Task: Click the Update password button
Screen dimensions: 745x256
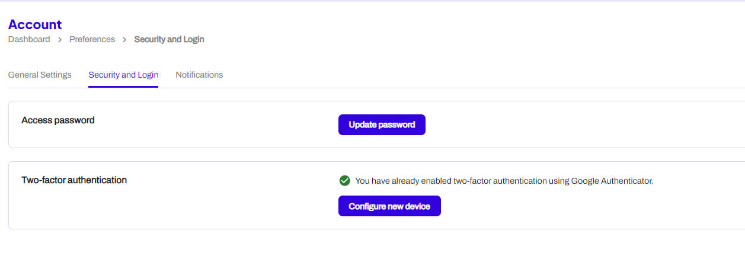Action: point(382,124)
